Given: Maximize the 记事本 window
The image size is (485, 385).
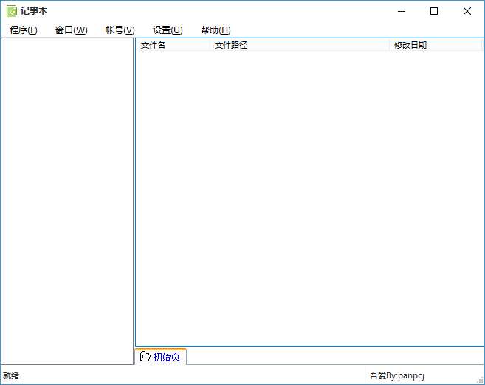Looking at the screenshot, I should click(x=434, y=12).
